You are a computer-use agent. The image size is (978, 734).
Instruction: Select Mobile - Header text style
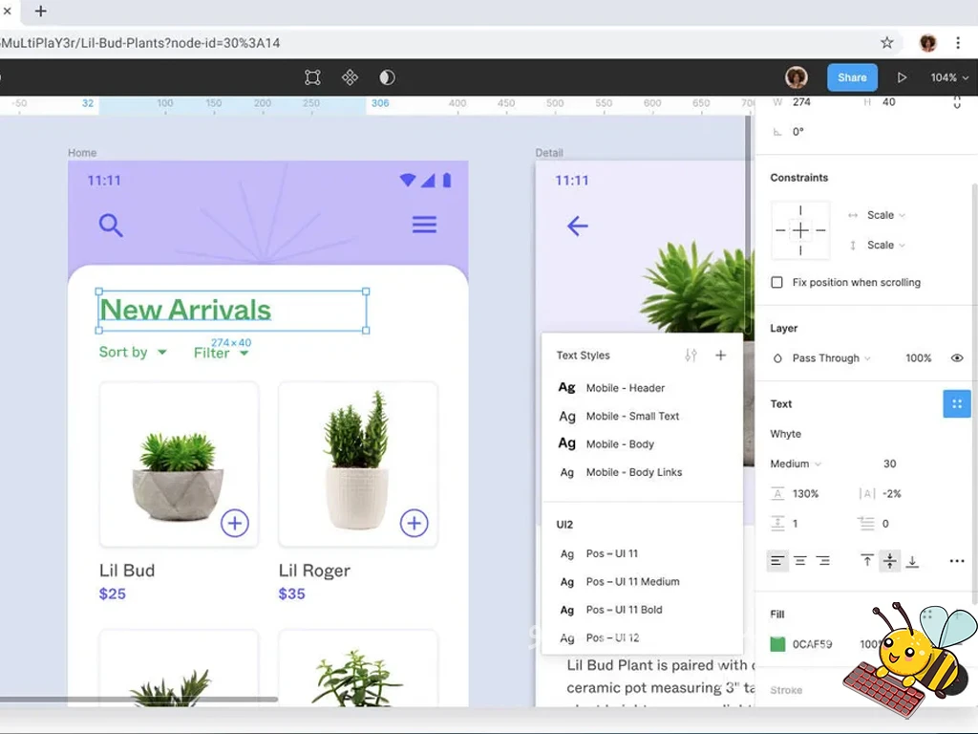pyautogui.click(x=625, y=388)
